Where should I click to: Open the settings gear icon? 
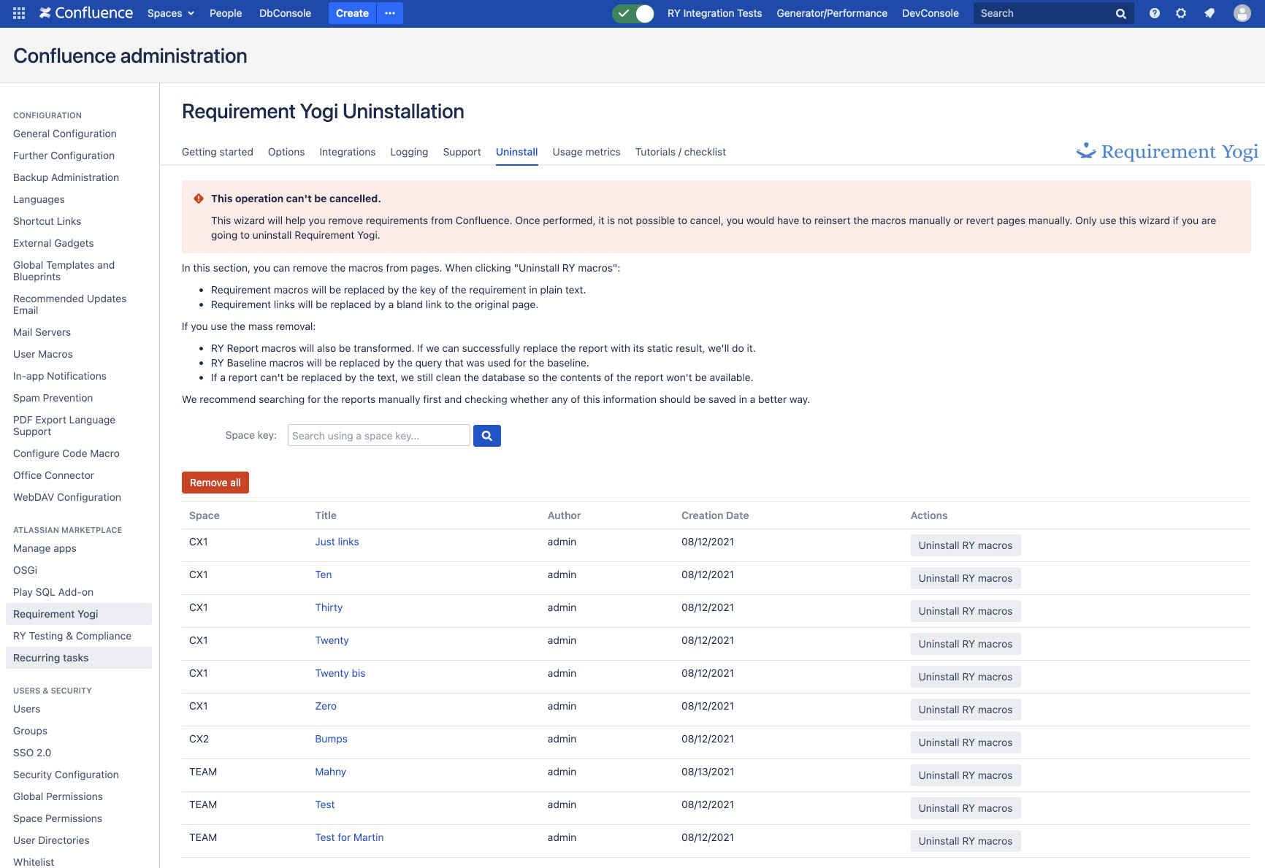[1181, 13]
